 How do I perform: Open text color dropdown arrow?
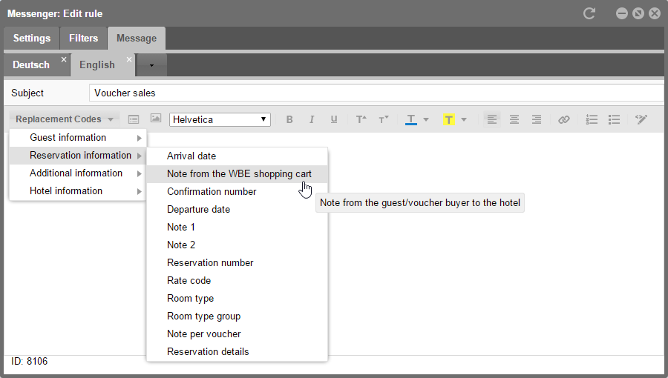pyautogui.click(x=426, y=120)
